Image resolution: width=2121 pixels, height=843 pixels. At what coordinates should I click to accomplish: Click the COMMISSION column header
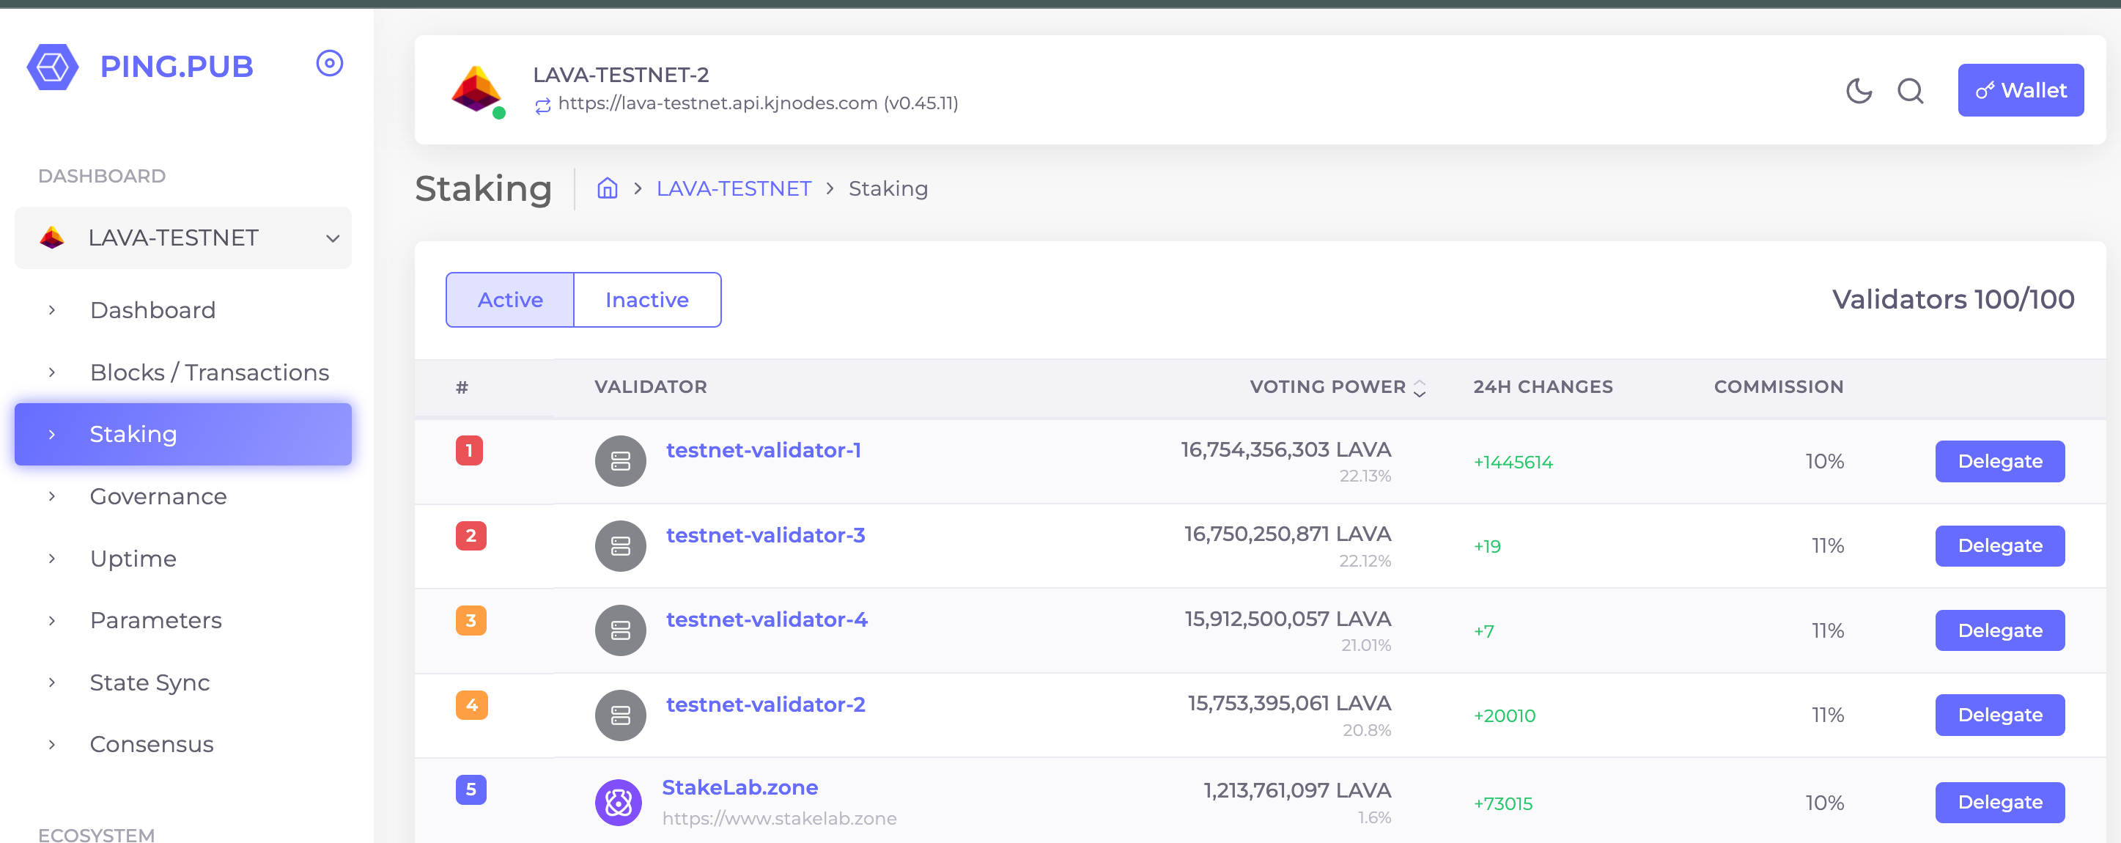1779,387
